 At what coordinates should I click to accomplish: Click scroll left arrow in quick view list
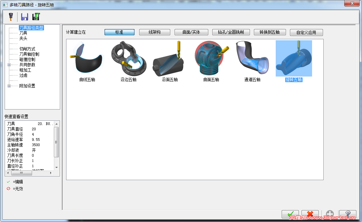[8, 173]
